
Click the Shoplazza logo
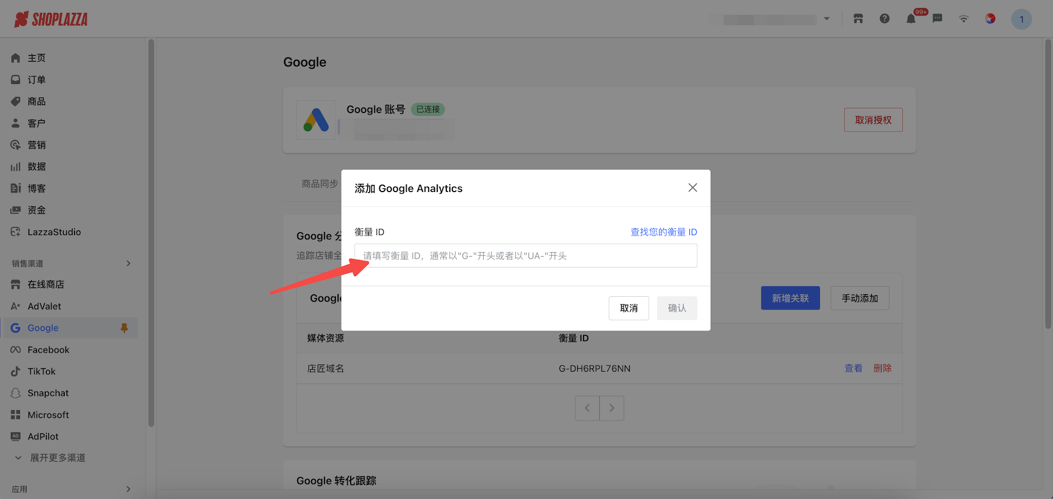(51, 19)
